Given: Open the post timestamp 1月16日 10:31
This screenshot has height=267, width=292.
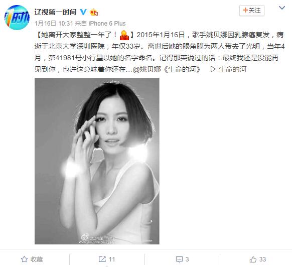Looking at the screenshot, I should (x=54, y=24).
